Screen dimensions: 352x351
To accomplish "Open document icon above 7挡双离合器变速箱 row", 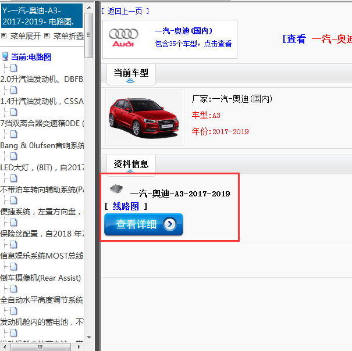I will (x=14, y=112).
